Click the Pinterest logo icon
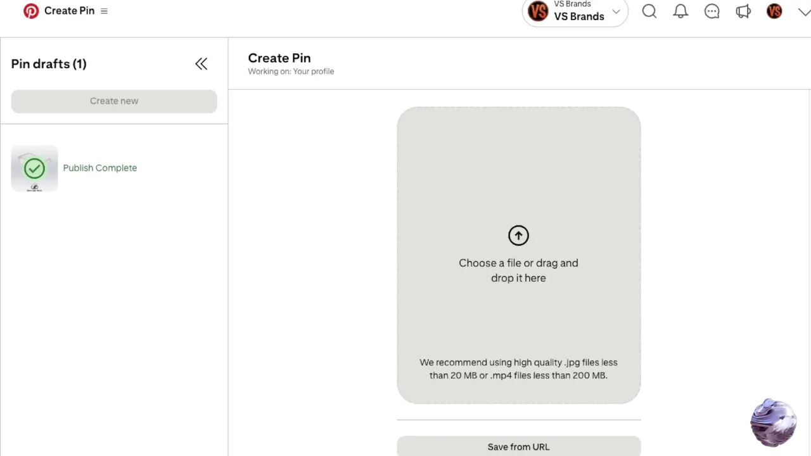 click(x=30, y=11)
